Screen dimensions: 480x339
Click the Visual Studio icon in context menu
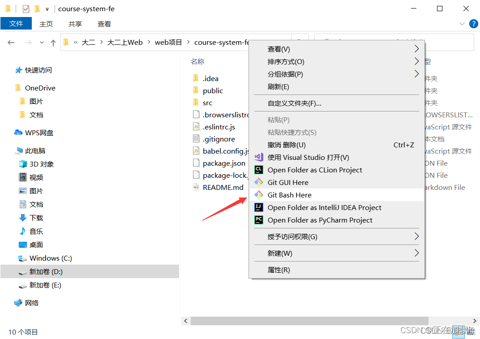click(x=259, y=157)
